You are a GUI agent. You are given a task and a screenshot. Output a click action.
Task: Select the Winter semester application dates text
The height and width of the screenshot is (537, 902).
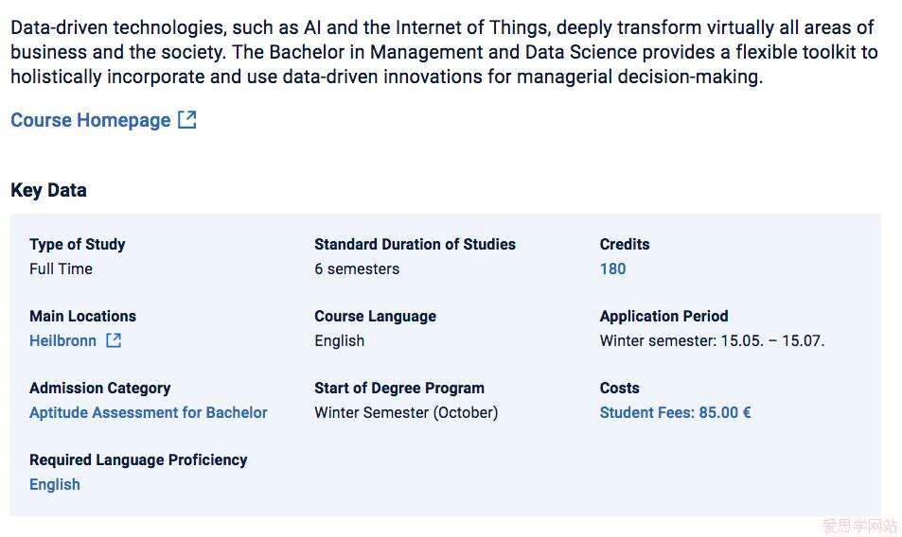pyautogui.click(x=712, y=340)
